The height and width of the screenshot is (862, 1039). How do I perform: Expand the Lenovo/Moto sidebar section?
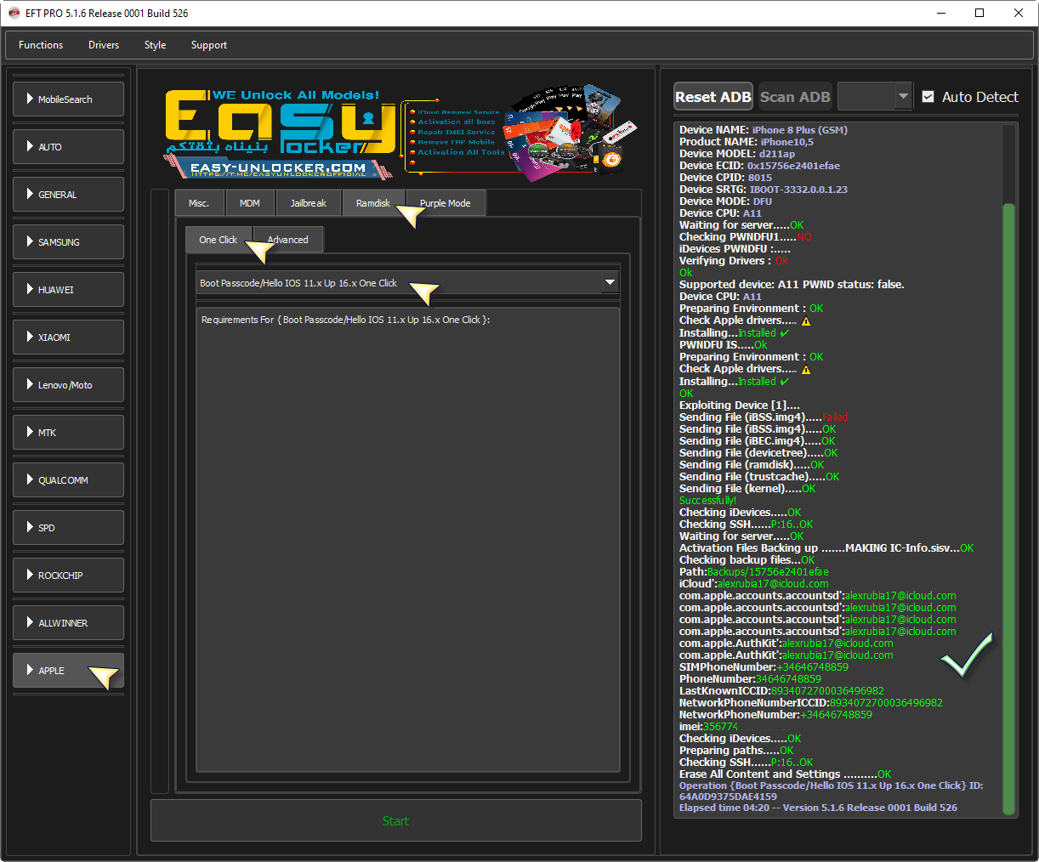(x=69, y=385)
